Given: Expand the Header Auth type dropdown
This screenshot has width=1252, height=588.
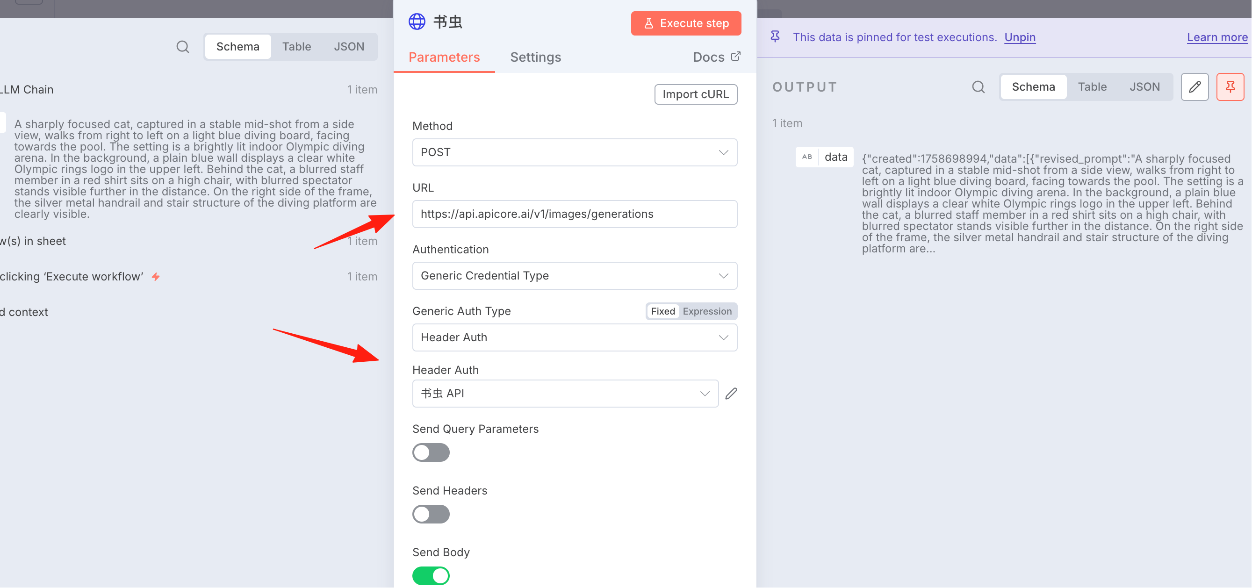Looking at the screenshot, I should 575,338.
